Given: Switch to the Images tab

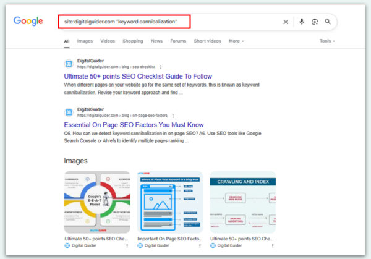Looking at the screenshot, I should pos(85,41).
